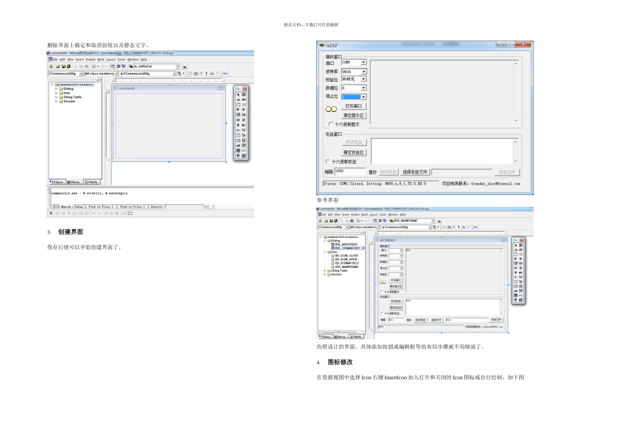Expand the String Table node in upper tree
The height and width of the screenshot is (440, 622).
pos(56,97)
